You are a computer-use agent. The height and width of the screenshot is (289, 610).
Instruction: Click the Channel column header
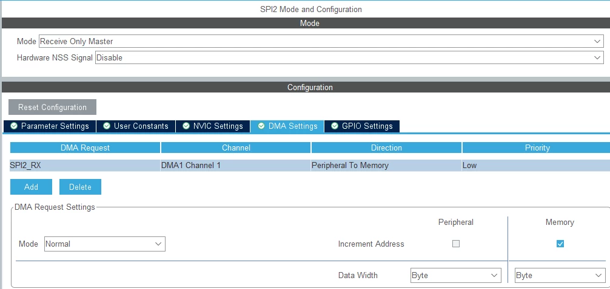tap(236, 148)
